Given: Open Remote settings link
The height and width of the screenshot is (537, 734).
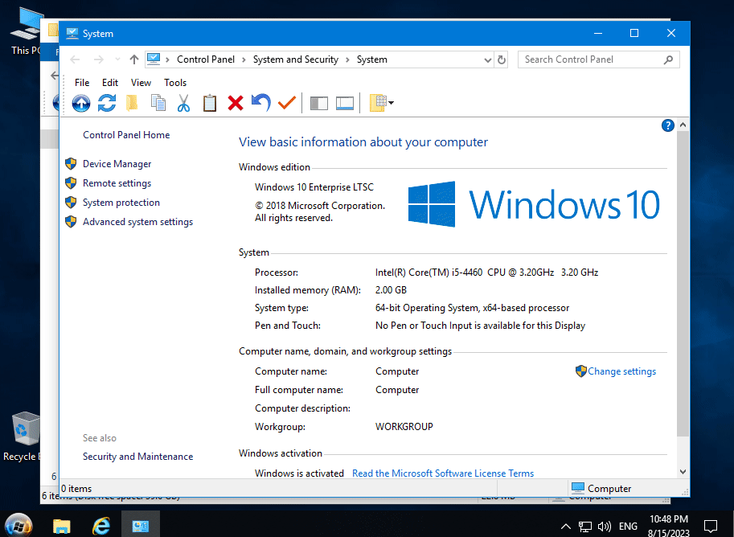Looking at the screenshot, I should (x=117, y=183).
